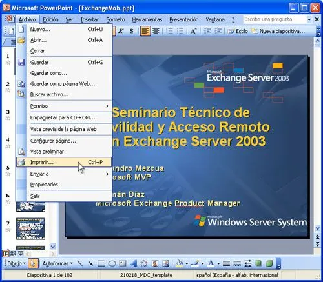Click the Decrease Indent icon
323x282 pixels.
point(207,31)
